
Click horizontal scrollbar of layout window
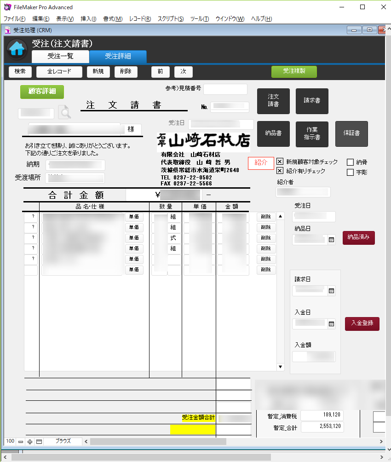(x=158, y=441)
